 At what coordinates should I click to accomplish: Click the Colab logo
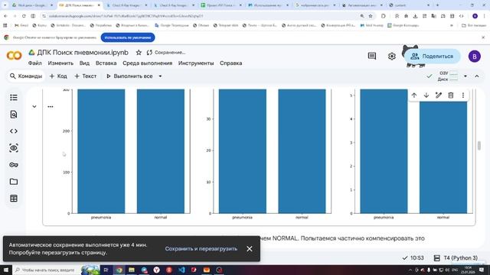tap(14, 56)
